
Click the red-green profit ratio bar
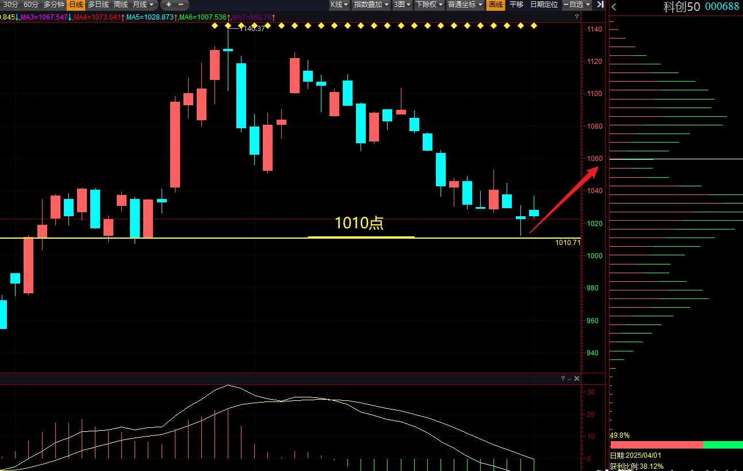click(x=676, y=445)
